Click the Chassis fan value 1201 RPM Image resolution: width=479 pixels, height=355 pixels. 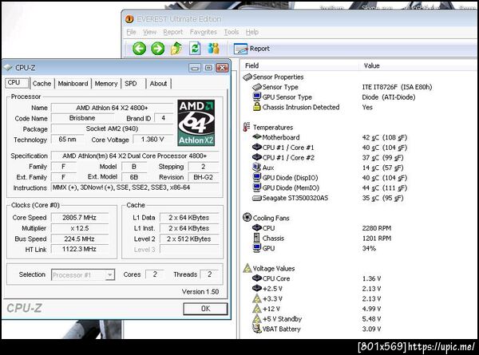377,238
